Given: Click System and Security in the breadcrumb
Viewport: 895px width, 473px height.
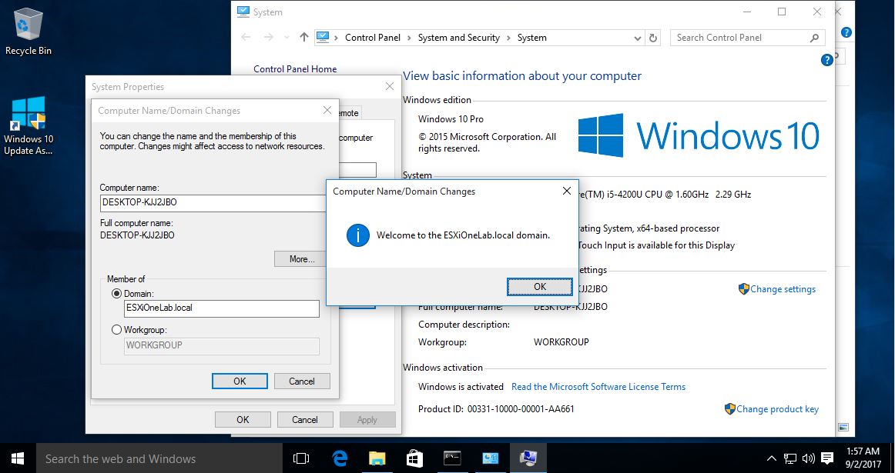Looking at the screenshot, I should [x=459, y=38].
